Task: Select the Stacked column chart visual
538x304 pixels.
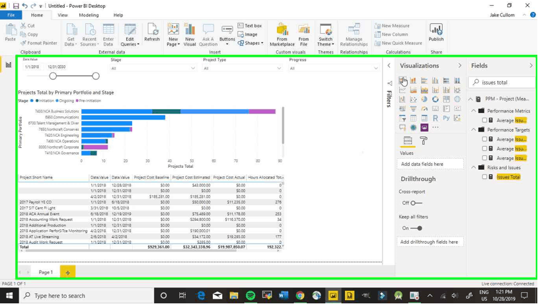Action: [414, 80]
